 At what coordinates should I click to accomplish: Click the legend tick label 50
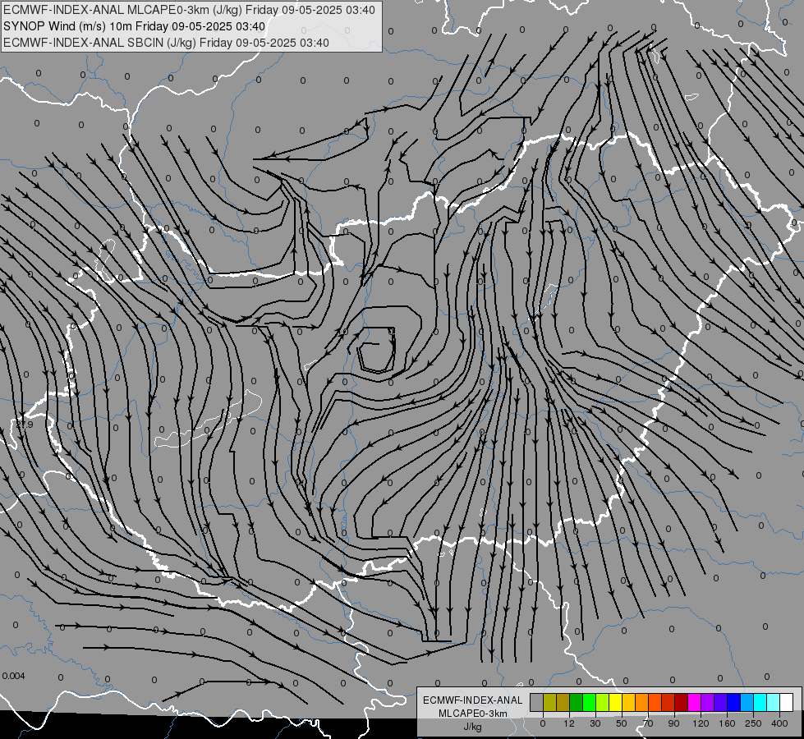point(622,723)
